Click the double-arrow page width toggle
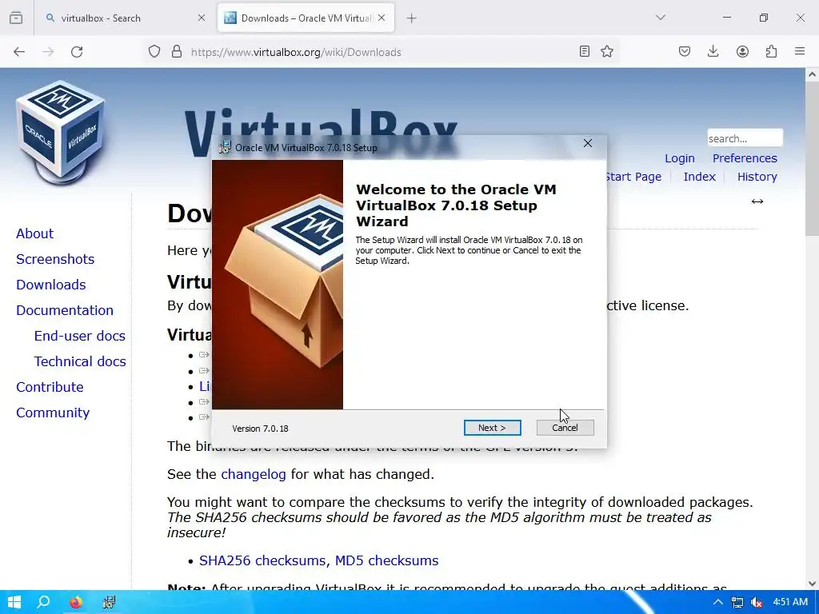 (757, 201)
